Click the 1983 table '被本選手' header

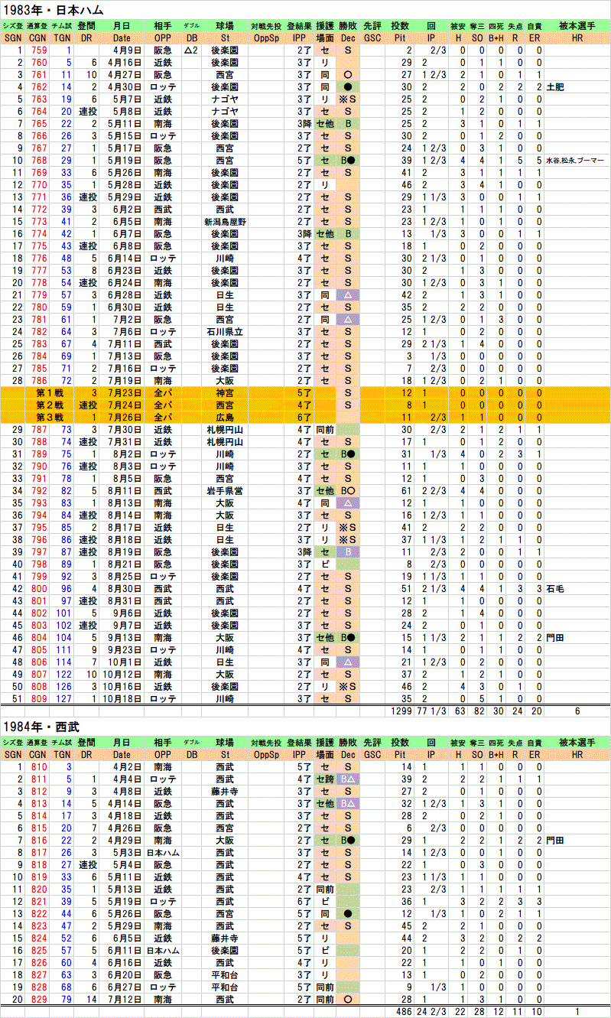click(x=577, y=26)
